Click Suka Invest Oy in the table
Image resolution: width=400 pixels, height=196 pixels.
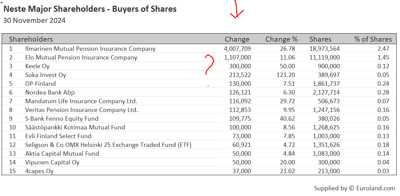[45, 75]
